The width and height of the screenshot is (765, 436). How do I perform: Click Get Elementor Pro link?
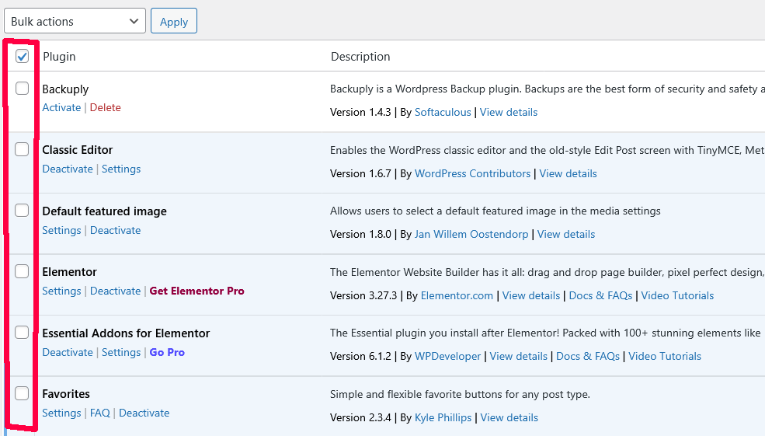tap(196, 291)
